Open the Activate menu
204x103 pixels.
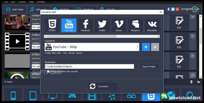point(41,2)
